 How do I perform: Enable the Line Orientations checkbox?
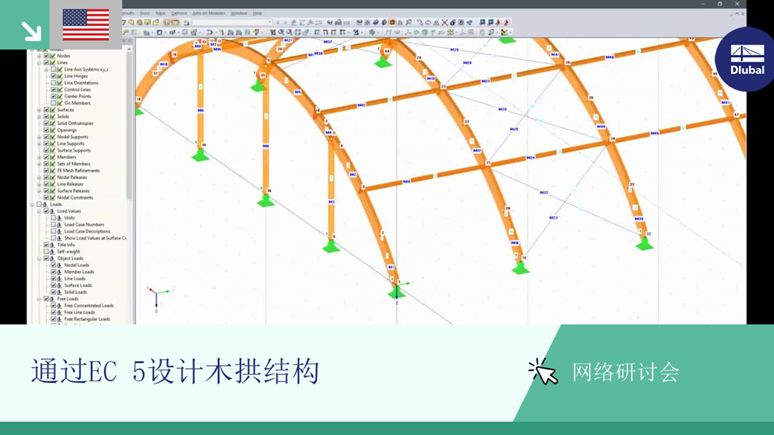point(54,83)
